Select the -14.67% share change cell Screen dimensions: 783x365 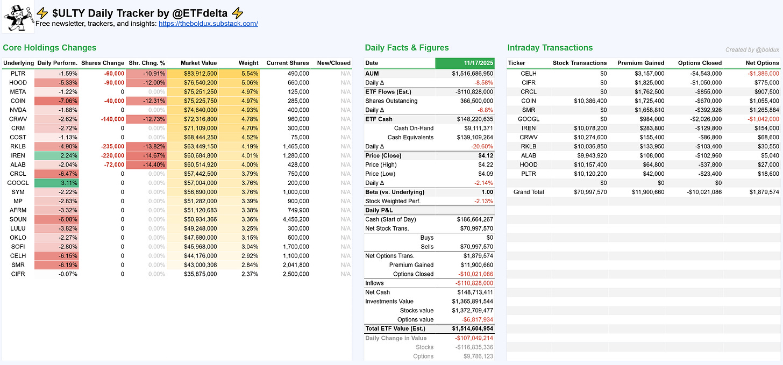click(x=147, y=155)
